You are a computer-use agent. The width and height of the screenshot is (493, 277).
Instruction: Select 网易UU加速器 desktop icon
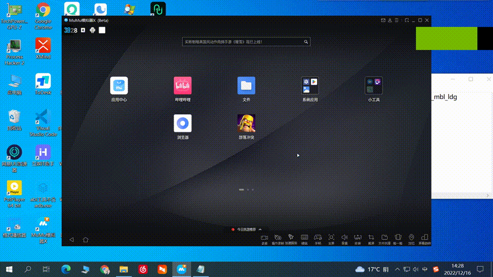tap(14, 159)
